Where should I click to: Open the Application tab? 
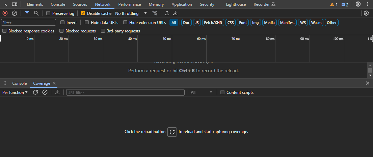click(182, 4)
